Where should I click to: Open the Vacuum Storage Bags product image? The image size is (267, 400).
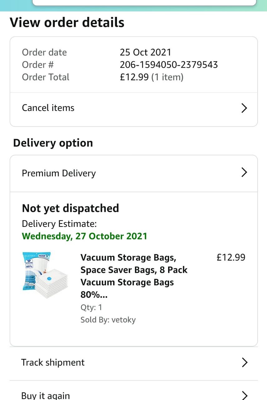(x=45, y=275)
